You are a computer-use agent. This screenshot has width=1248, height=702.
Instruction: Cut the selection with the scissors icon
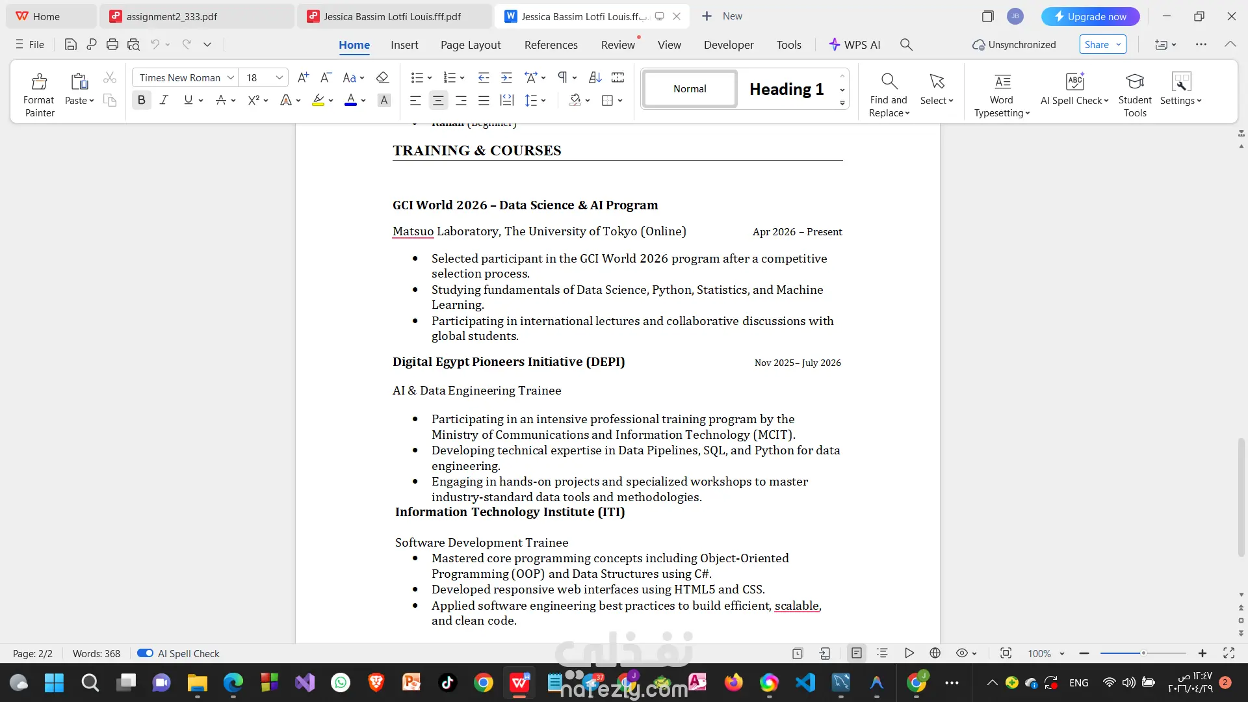[110, 78]
